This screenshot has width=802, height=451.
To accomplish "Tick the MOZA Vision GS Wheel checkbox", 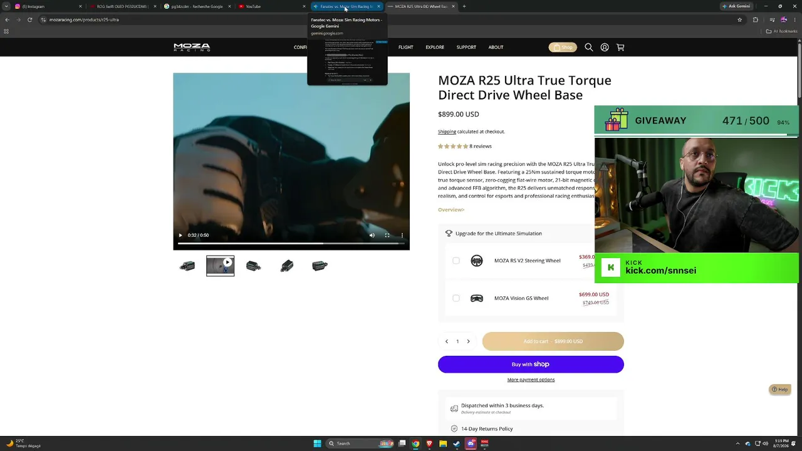I will click(x=456, y=298).
